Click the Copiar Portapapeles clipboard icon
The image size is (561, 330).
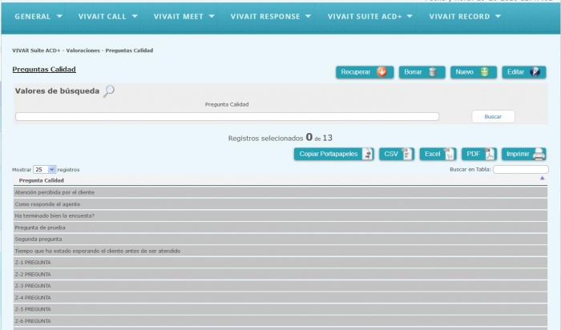click(367, 154)
